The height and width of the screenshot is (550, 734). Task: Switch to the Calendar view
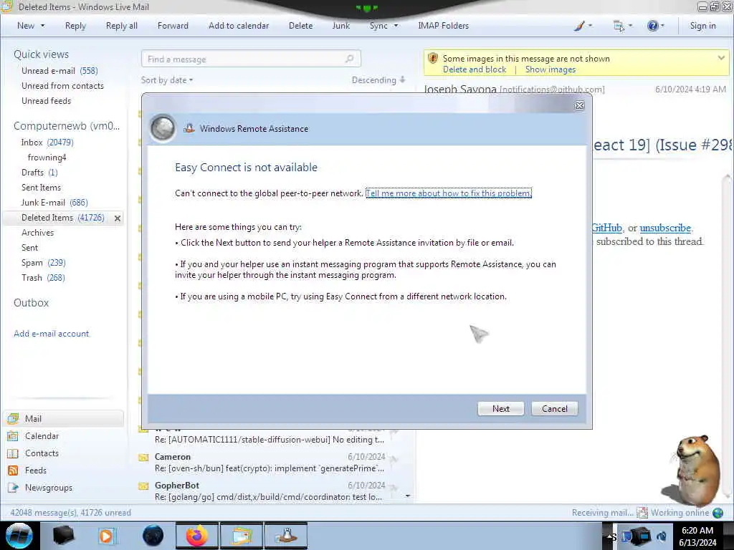pos(42,436)
